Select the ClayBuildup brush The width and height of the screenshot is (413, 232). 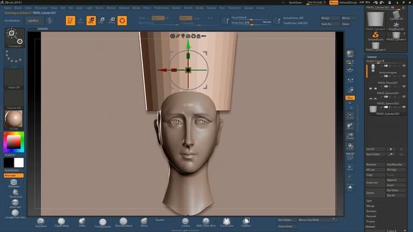click(62, 222)
